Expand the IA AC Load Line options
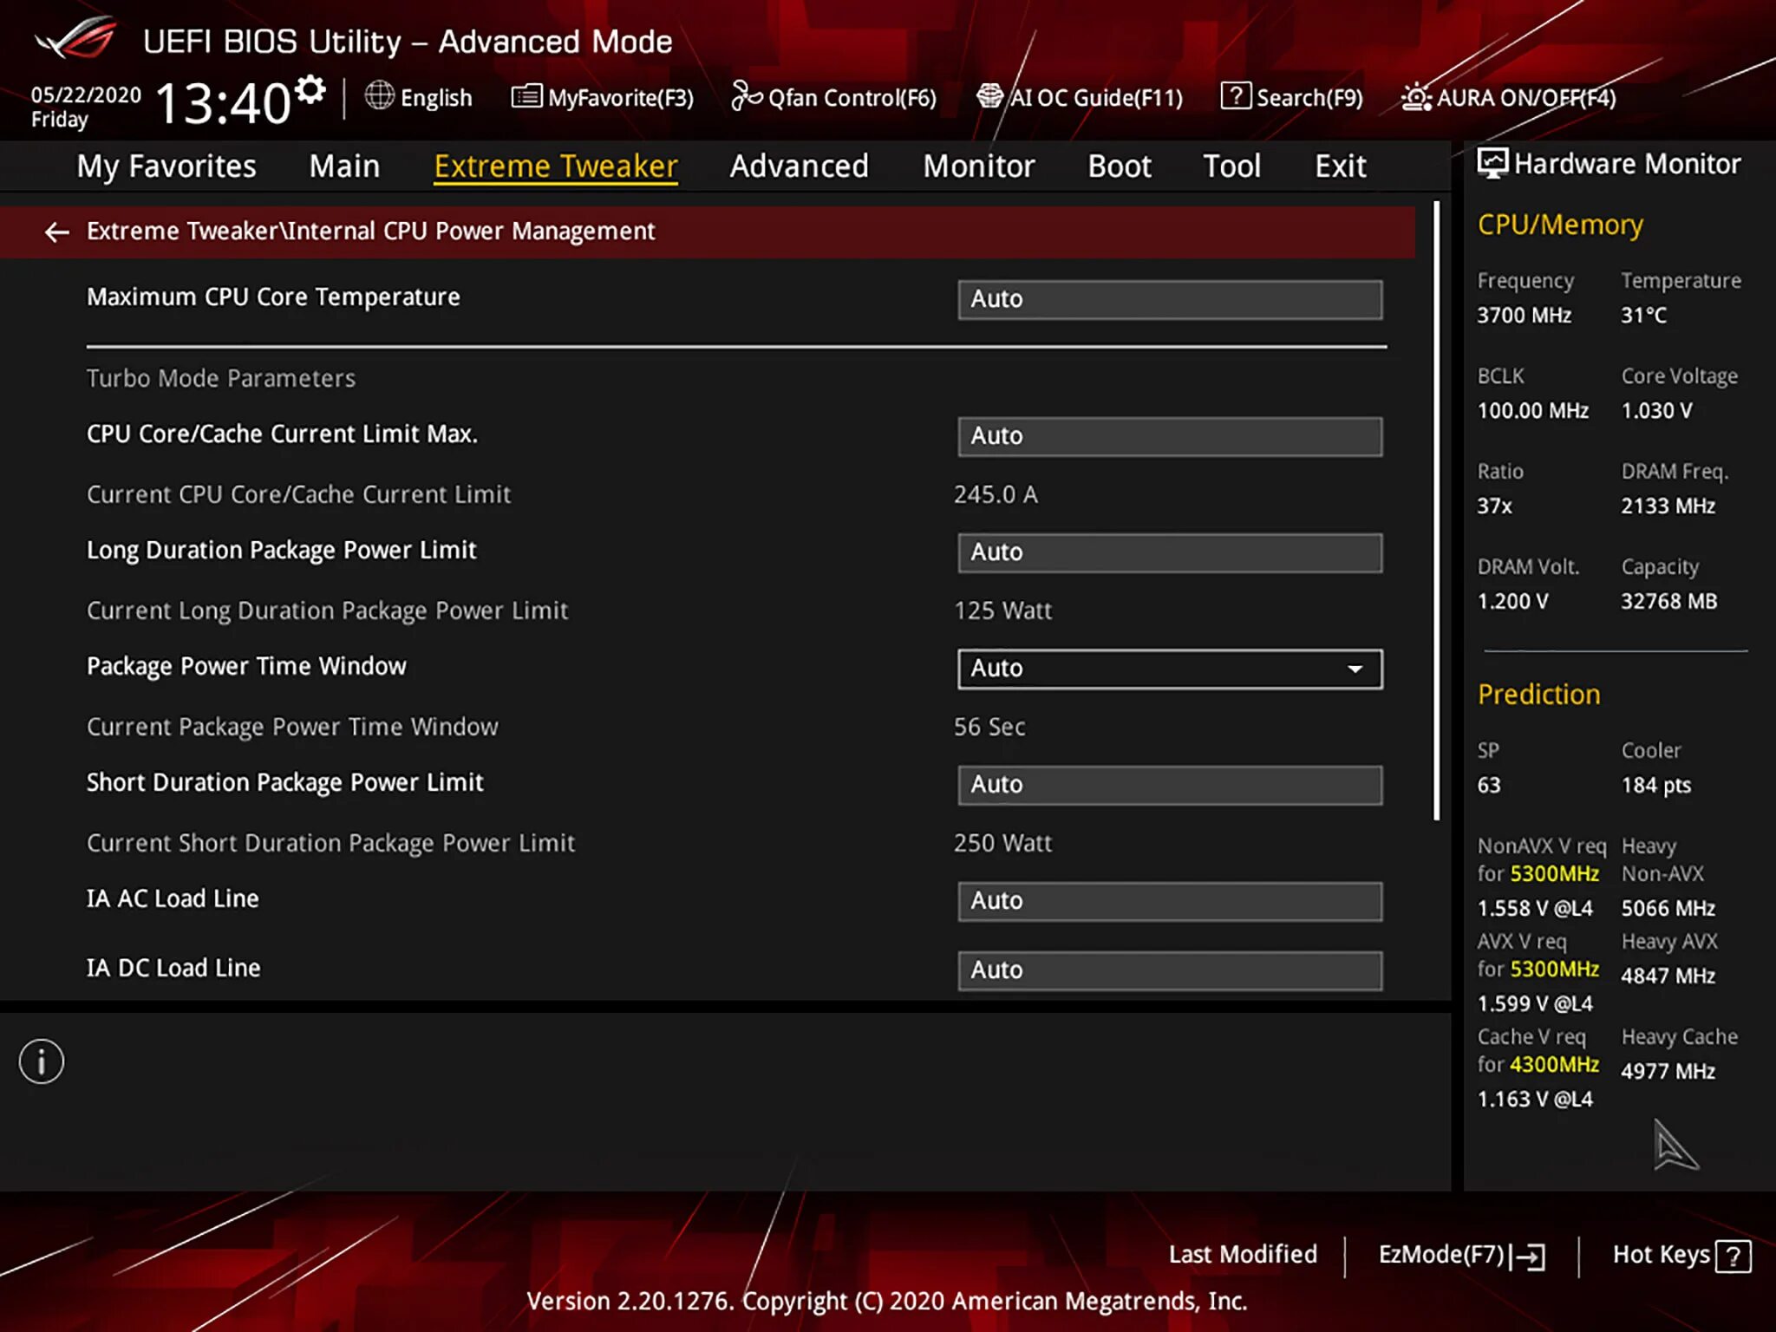The height and width of the screenshot is (1332, 1776). [1169, 901]
